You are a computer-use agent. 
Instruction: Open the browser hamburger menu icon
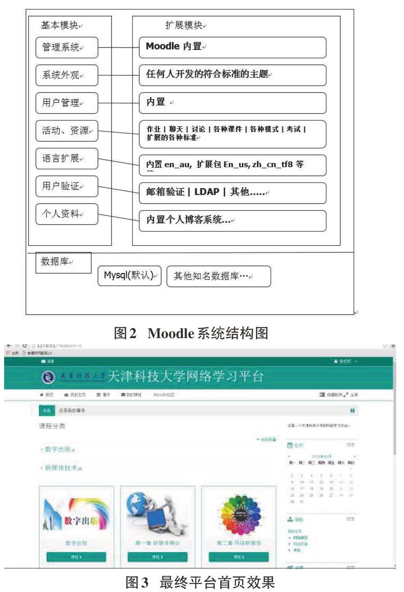393,346
